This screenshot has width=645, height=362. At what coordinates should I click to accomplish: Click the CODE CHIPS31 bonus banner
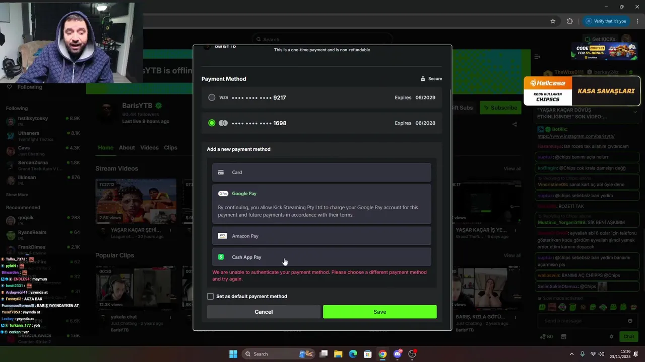point(604,51)
